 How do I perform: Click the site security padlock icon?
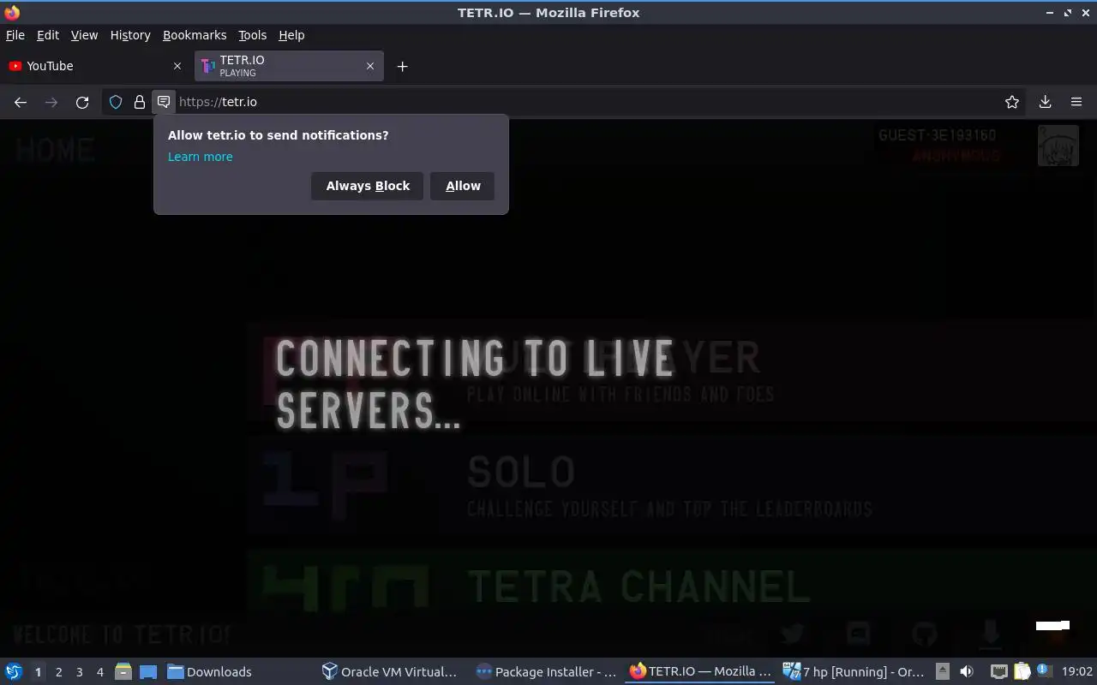139,102
